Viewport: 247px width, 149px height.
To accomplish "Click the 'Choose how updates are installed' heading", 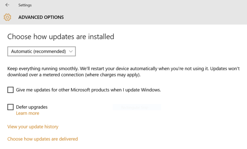I will [x=61, y=37].
